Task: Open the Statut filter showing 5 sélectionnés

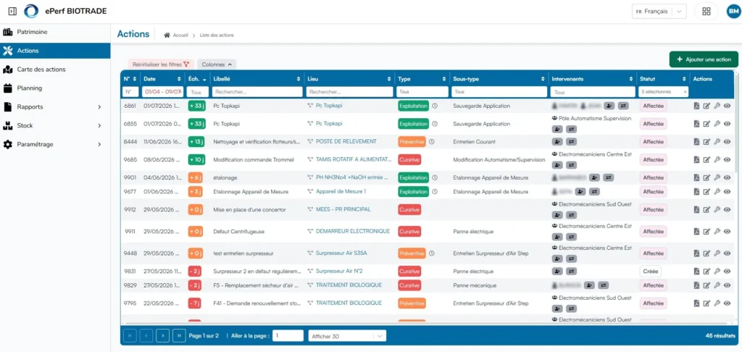Action: [x=664, y=92]
